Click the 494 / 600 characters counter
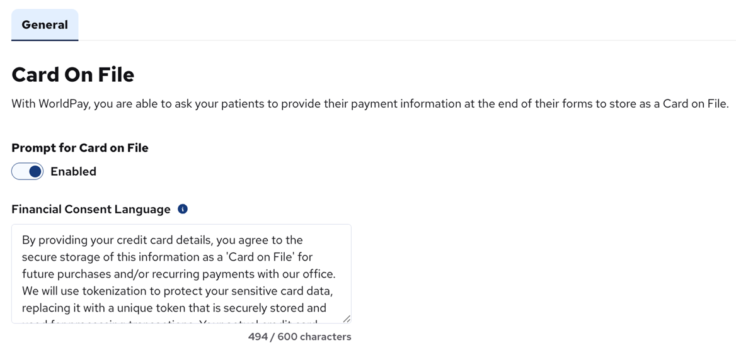Image resolution: width=736 pixels, height=350 pixels. tap(299, 337)
